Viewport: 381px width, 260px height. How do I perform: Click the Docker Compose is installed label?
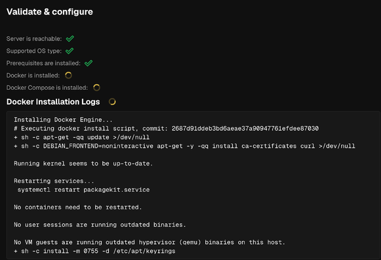[x=47, y=87]
